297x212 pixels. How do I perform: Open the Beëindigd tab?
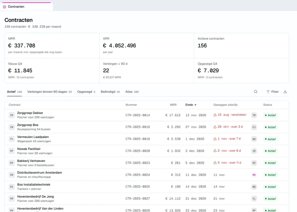(110, 92)
